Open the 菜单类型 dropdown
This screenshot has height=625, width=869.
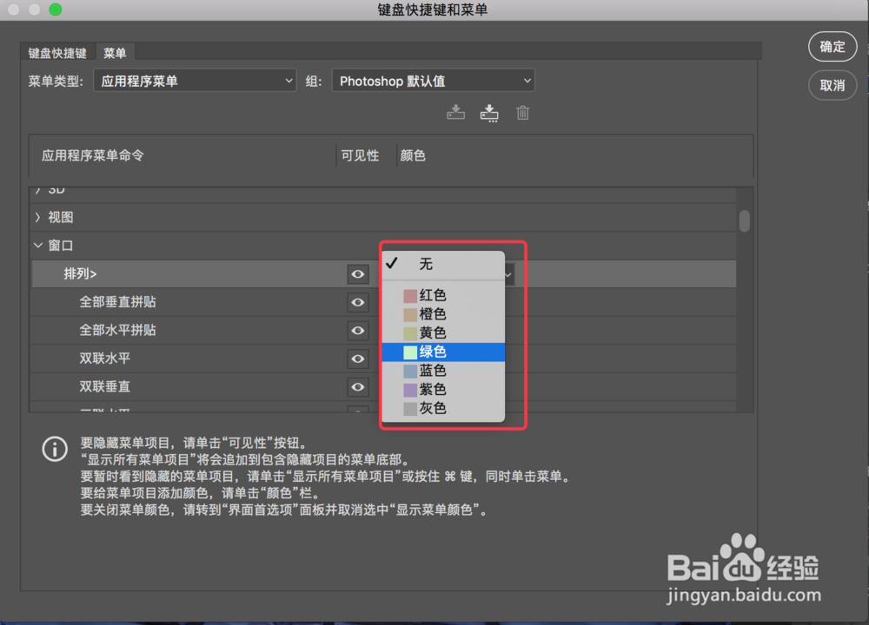195,80
